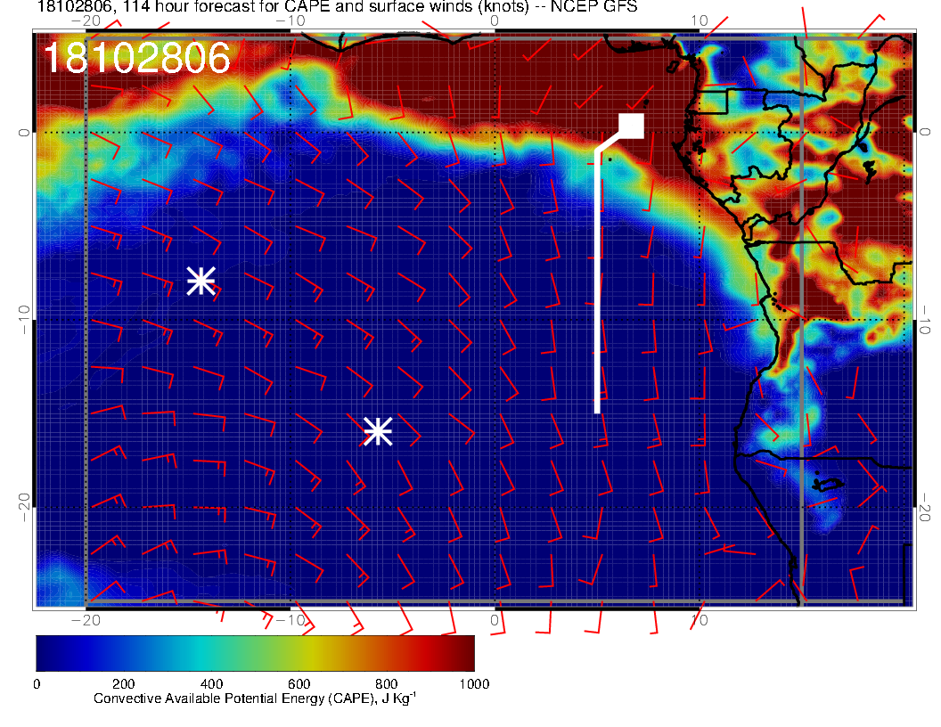Click the white asterisk marker near 8°S latitude

201,281
